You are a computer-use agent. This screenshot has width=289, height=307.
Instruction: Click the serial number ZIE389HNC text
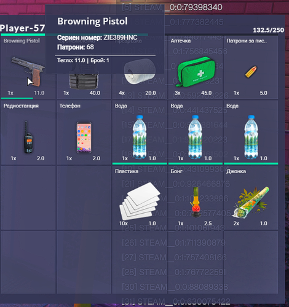(x=121, y=37)
